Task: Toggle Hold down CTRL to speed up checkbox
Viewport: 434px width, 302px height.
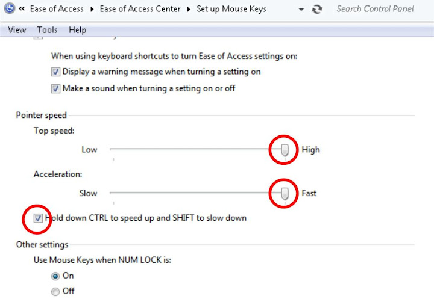Action: (38, 218)
